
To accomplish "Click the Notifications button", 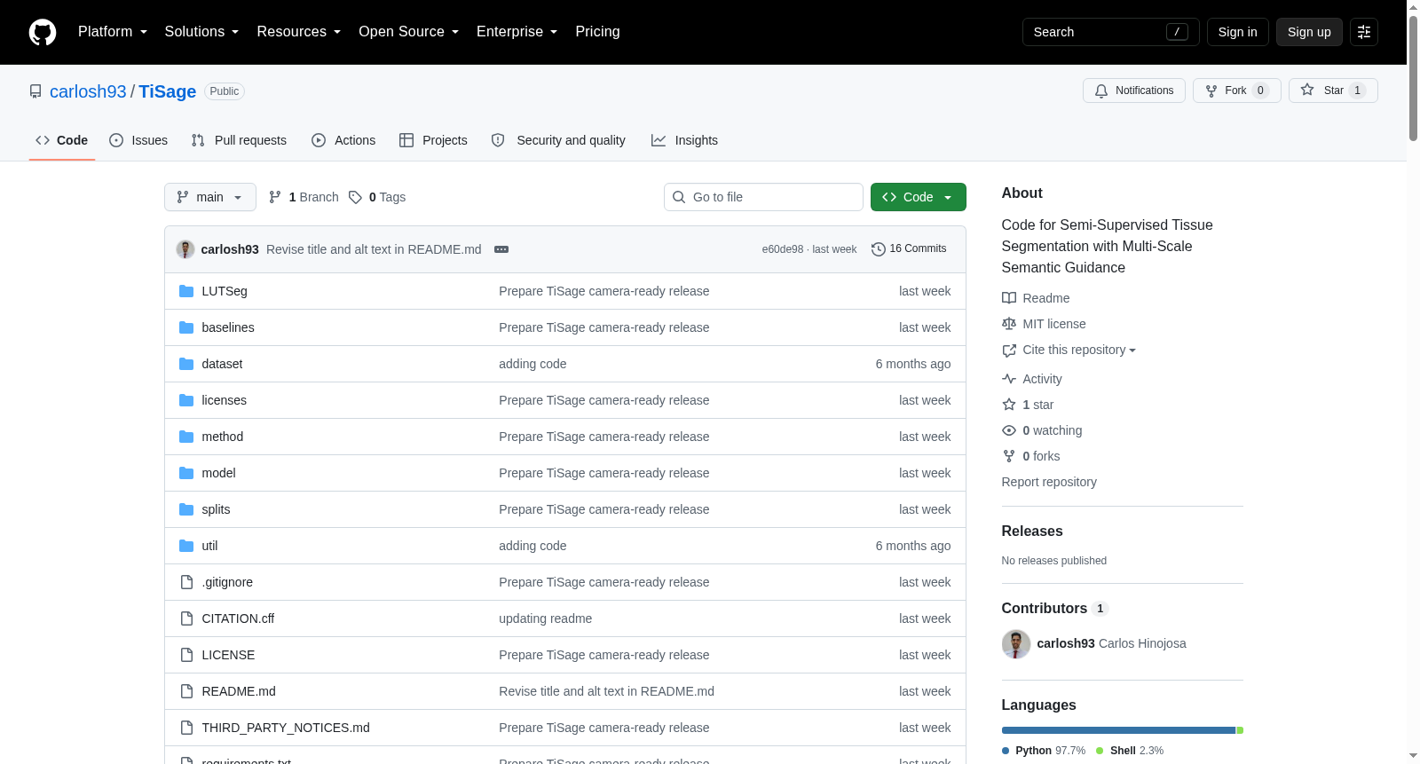I will tap(1134, 91).
